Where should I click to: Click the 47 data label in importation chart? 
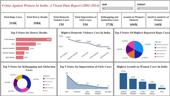(108, 86)
